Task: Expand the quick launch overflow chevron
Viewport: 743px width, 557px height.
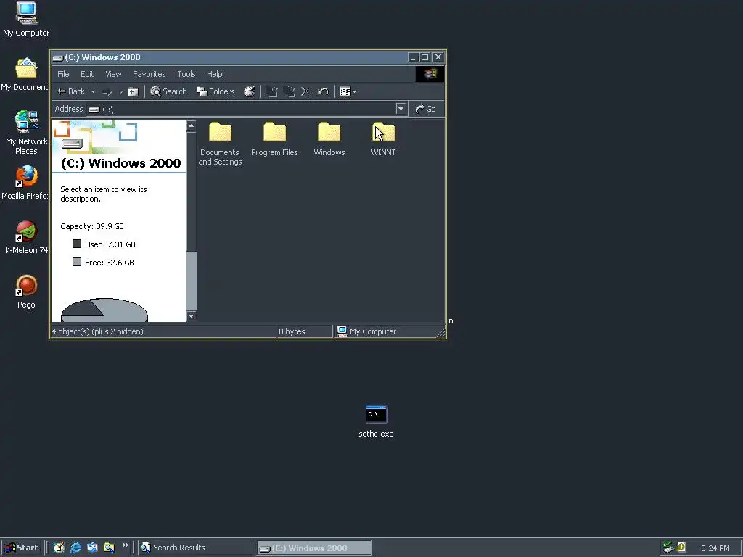Action: (x=125, y=545)
